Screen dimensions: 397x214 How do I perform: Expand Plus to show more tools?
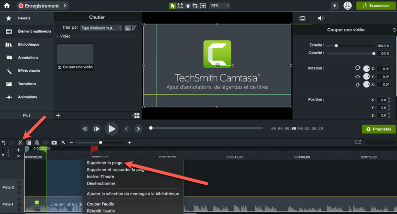click(27, 115)
